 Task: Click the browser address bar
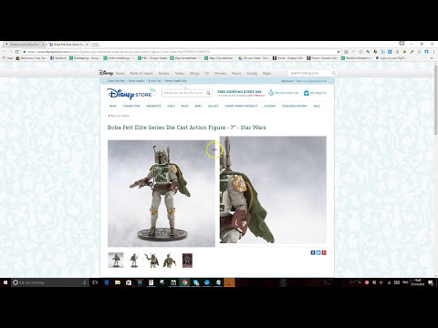tap(181, 52)
